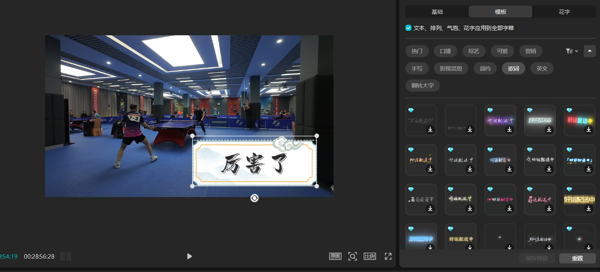Open the 比例 aspect ratio option
The image size is (600, 272).
369,256
